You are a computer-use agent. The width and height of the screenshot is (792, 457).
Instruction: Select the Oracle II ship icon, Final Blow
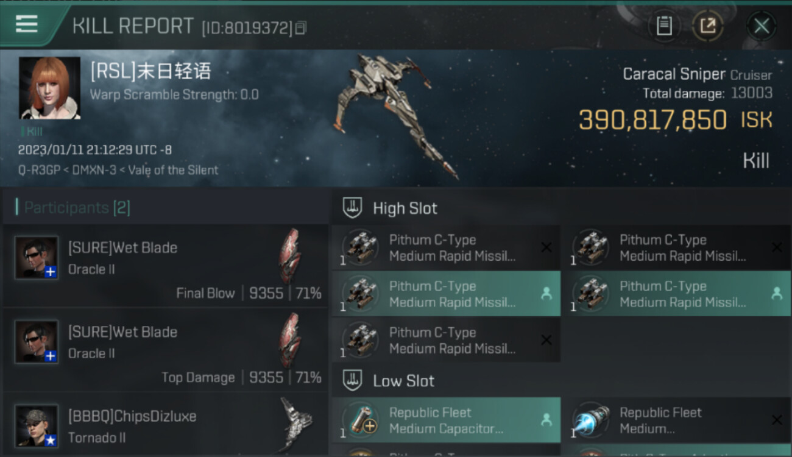290,256
